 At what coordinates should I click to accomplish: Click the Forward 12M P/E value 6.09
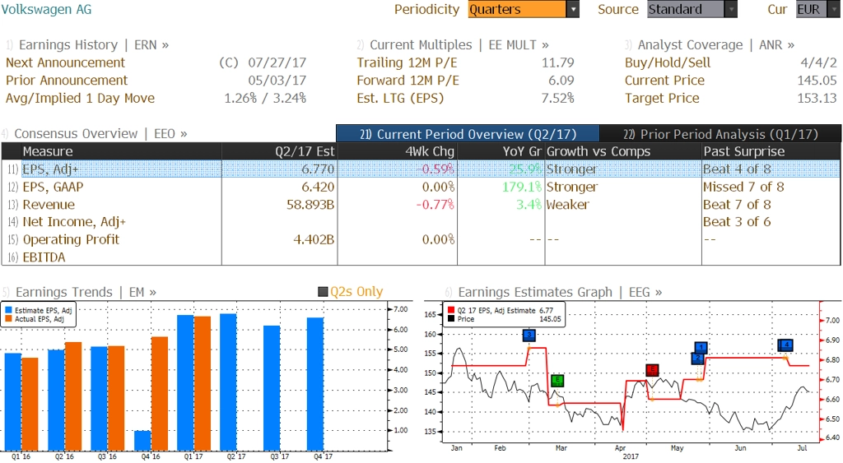point(561,81)
